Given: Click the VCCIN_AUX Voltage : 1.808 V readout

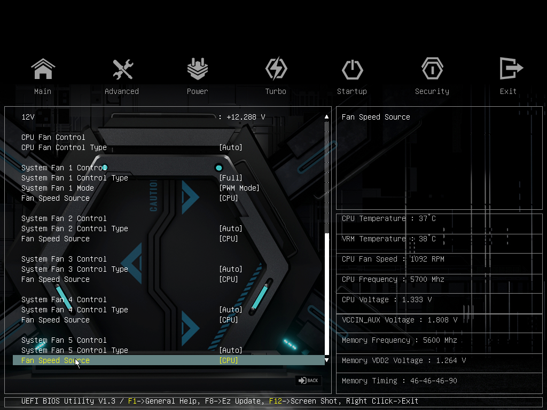Looking at the screenshot, I should [x=400, y=320].
